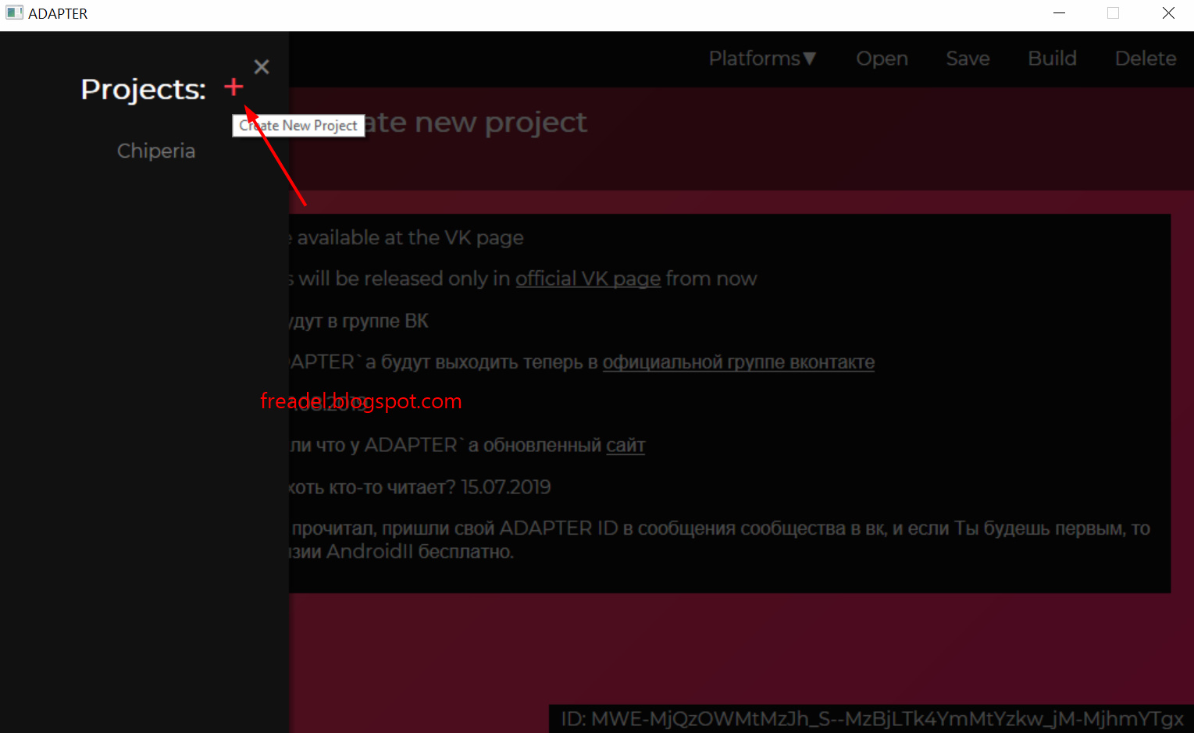Open the Chiperia project
This screenshot has height=733, width=1194.
coord(156,151)
